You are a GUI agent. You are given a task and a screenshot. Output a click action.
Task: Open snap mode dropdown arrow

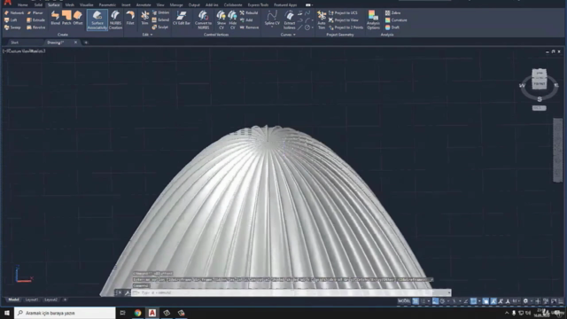click(429, 301)
